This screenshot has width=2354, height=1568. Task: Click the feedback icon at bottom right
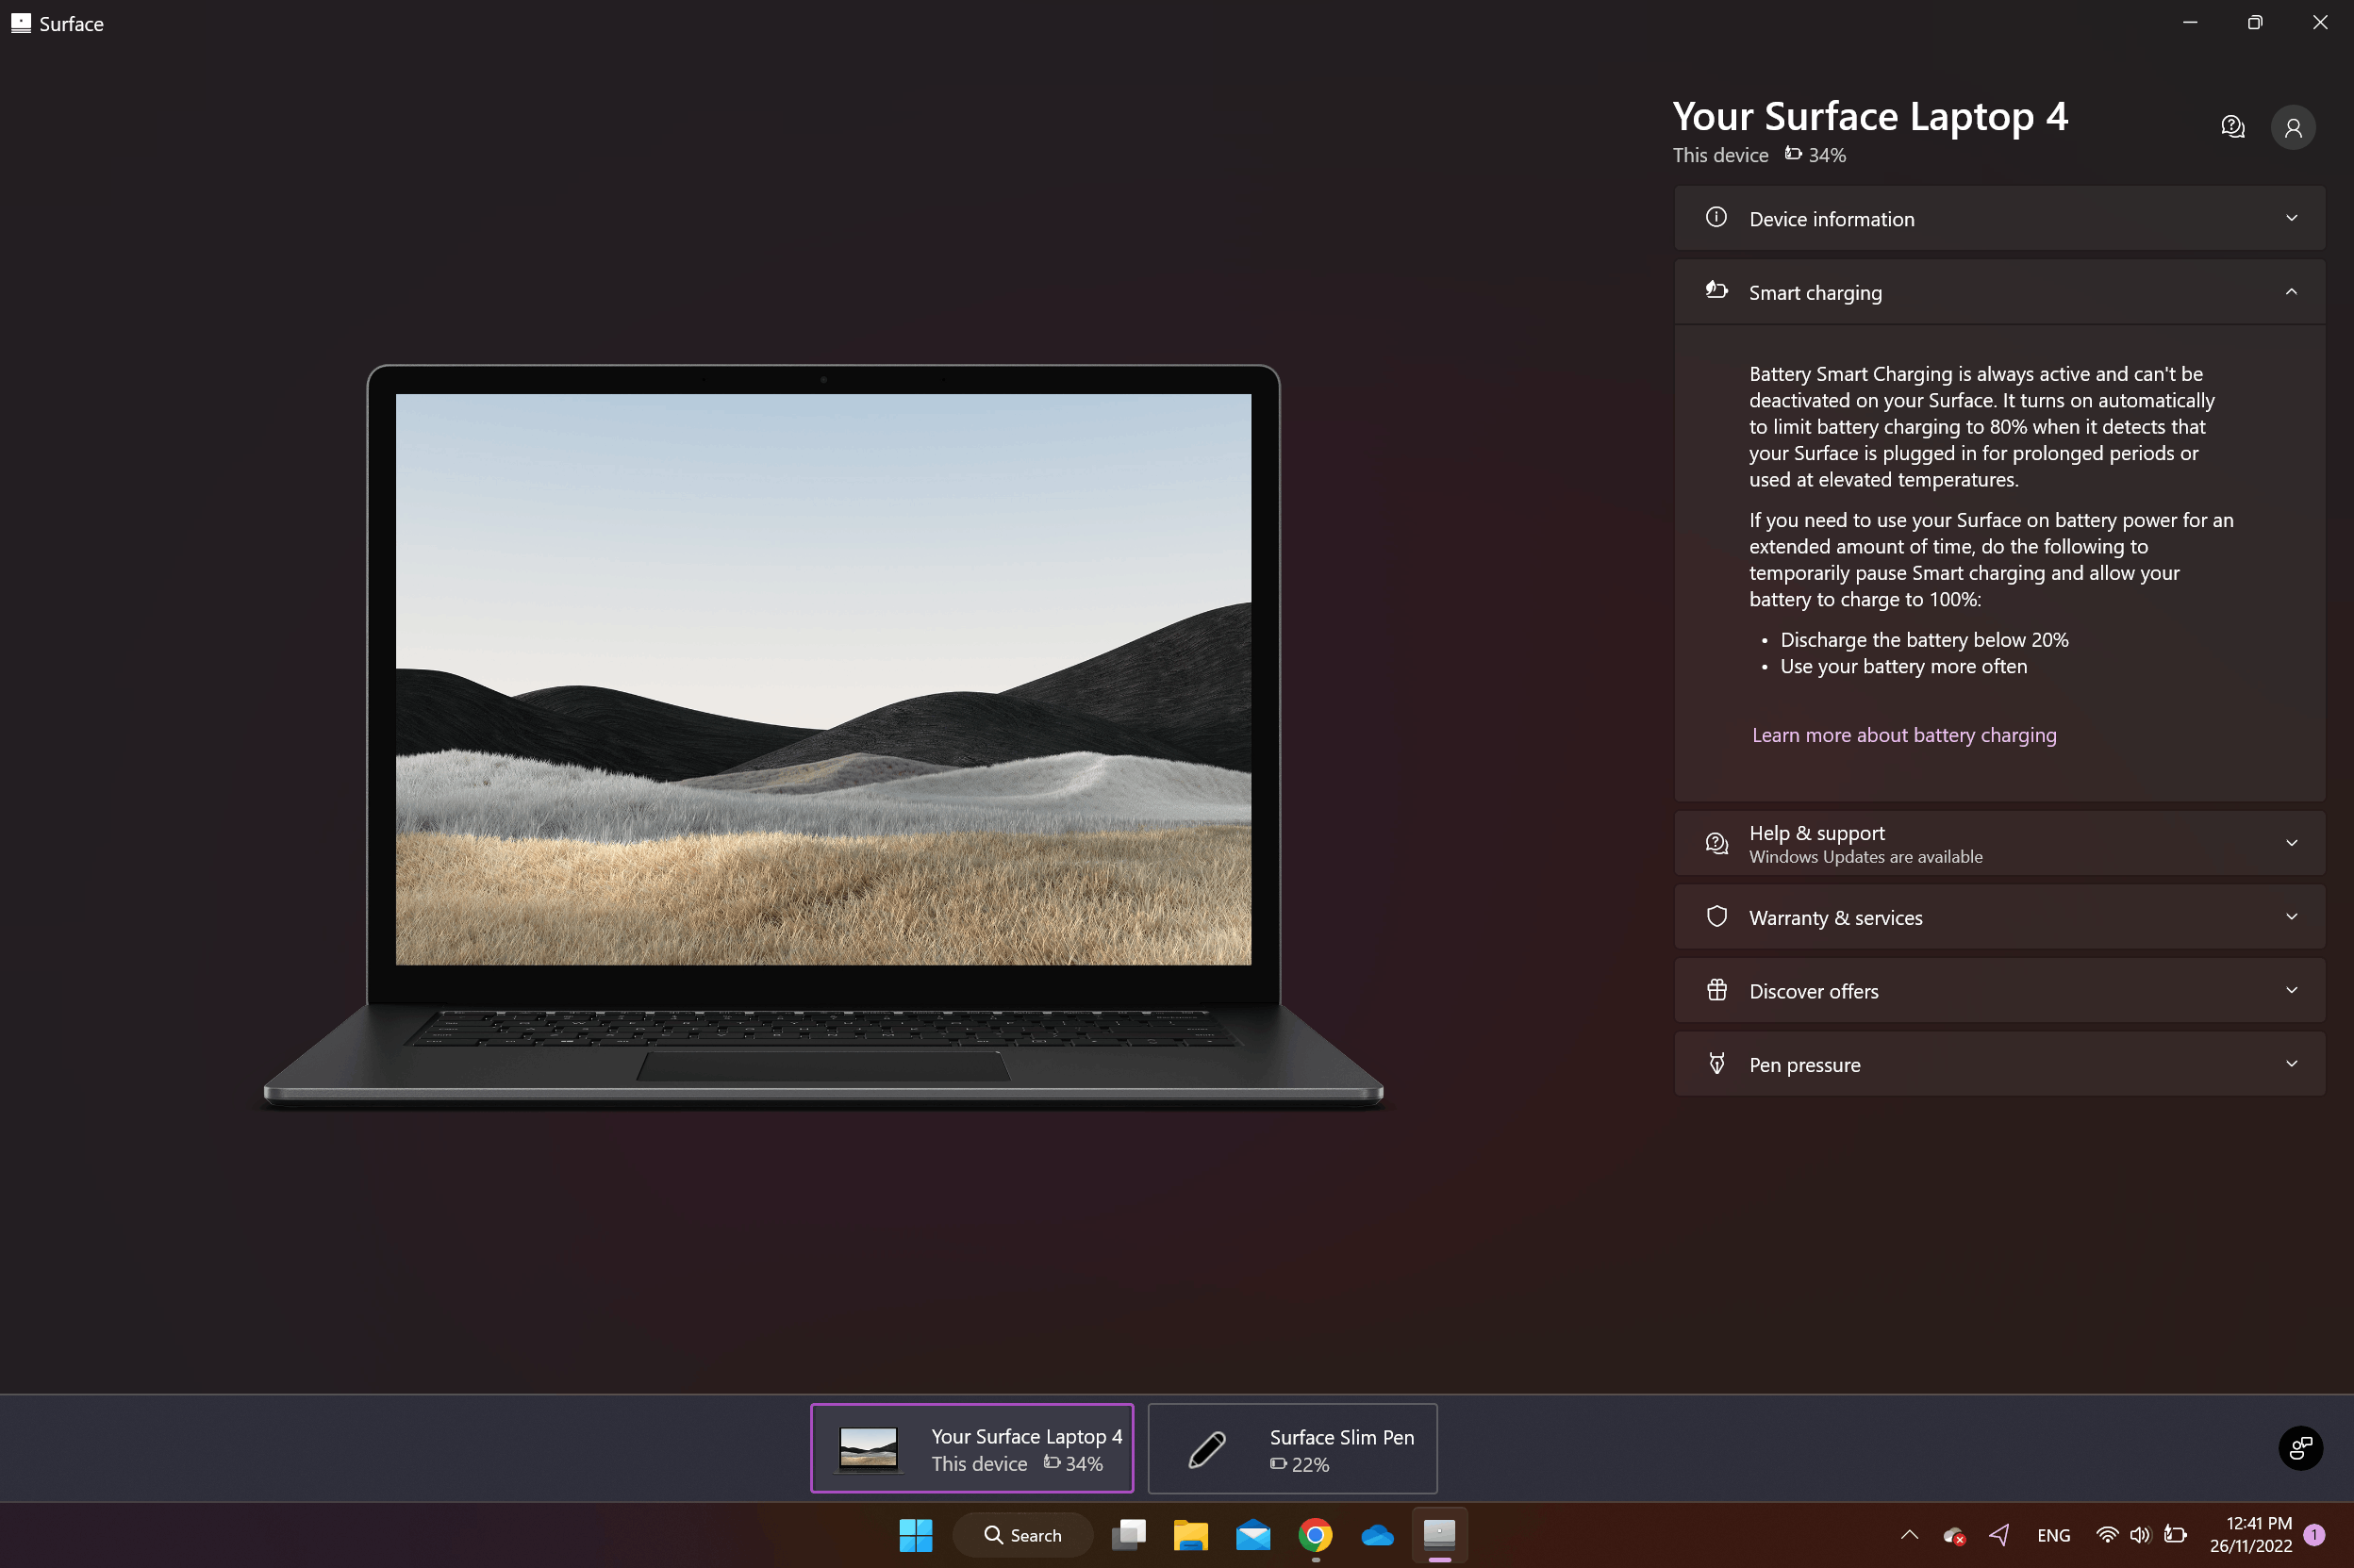[2300, 1447]
